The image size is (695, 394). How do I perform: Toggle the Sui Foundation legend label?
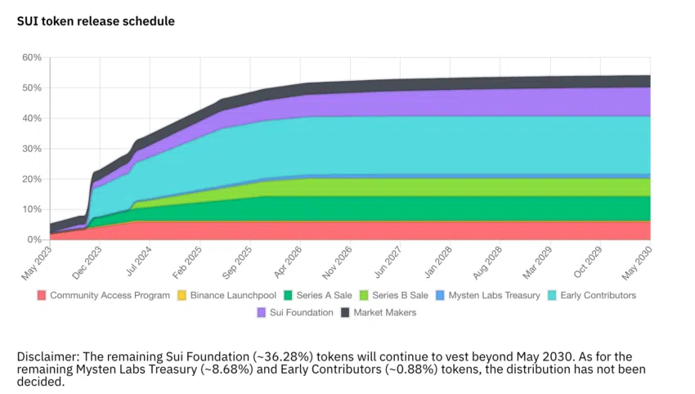pos(302,312)
